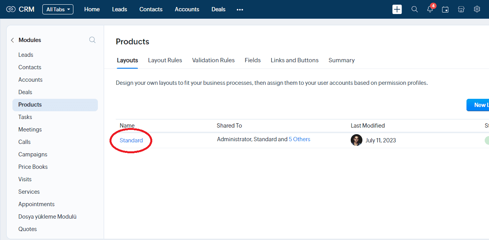This screenshot has width=489, height=240.
Task: Select Price Books in the modules list
Action: [33, 167]
